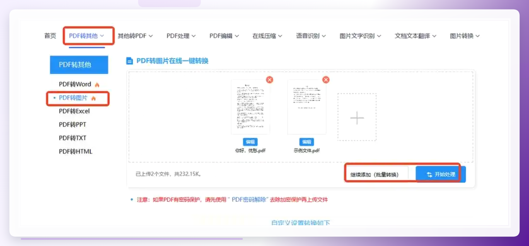Click the flame icon next to PDF转图片

tap(93, 98)
